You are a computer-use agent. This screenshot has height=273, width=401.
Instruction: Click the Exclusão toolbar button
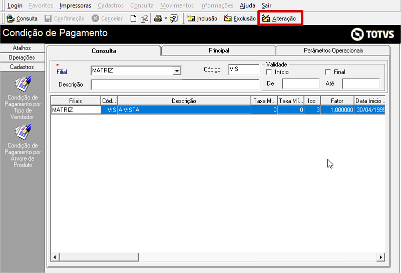[x=239, y=18]
